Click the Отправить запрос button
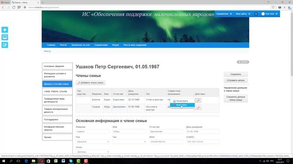Screen dimensions: 293x164 click(x=236, y=80)
